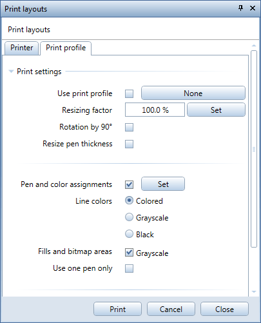261x323 pixels.
Task: Click the scrollbar down arrow
Action: point(254,291)
